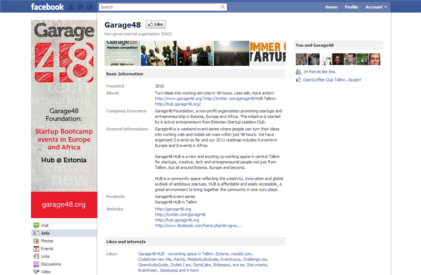This screenshot has width=421, height=275.
Task: Open Garage48 HUB coworking space like
Action: (183, 254)
